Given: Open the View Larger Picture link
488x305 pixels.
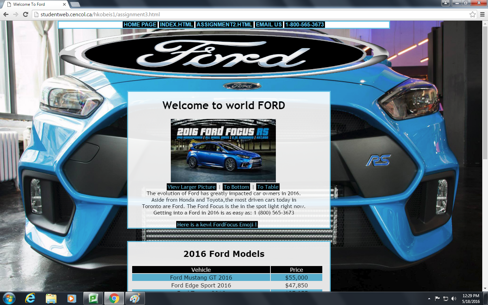Looking at the screenshot, I should point(191,187).
